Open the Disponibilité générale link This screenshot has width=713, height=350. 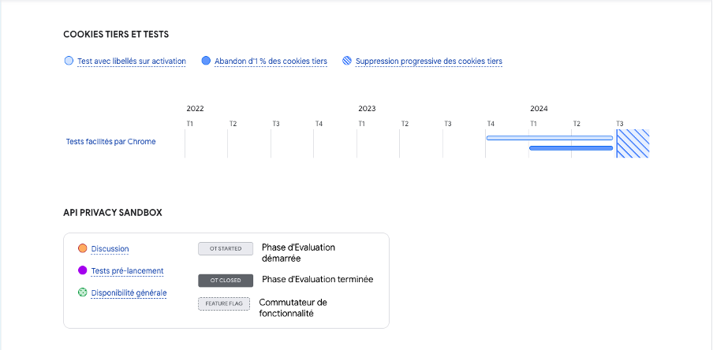129,293
